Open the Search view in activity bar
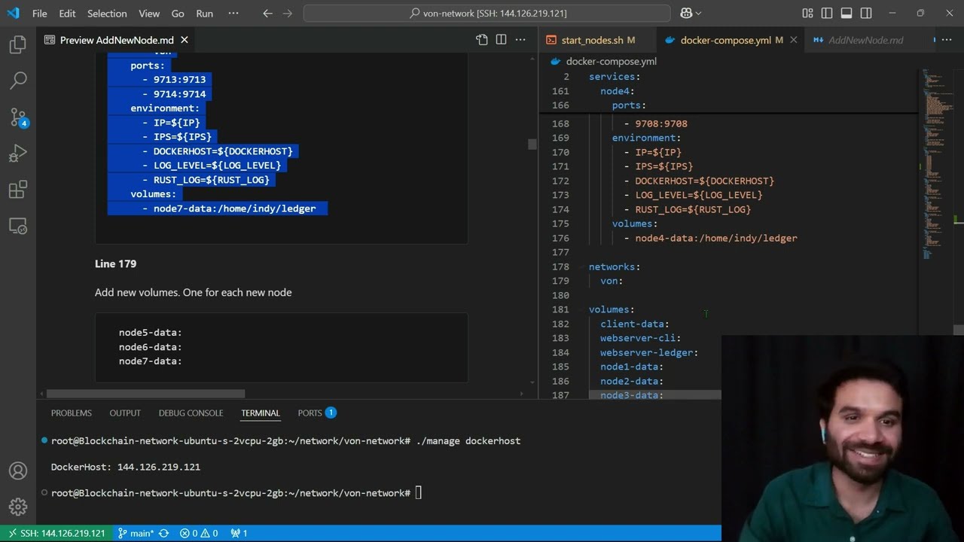964x542 pixels. point(18,80)
